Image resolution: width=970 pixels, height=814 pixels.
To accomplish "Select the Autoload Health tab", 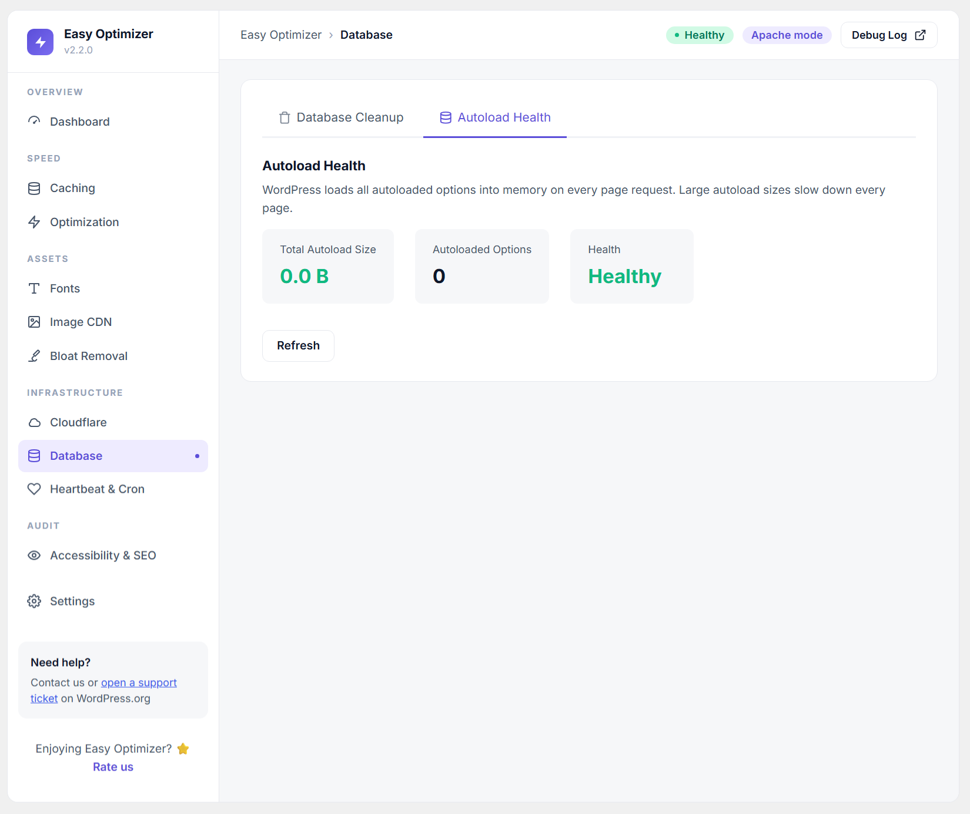I will pyautogui.click(x=495, y=117).
